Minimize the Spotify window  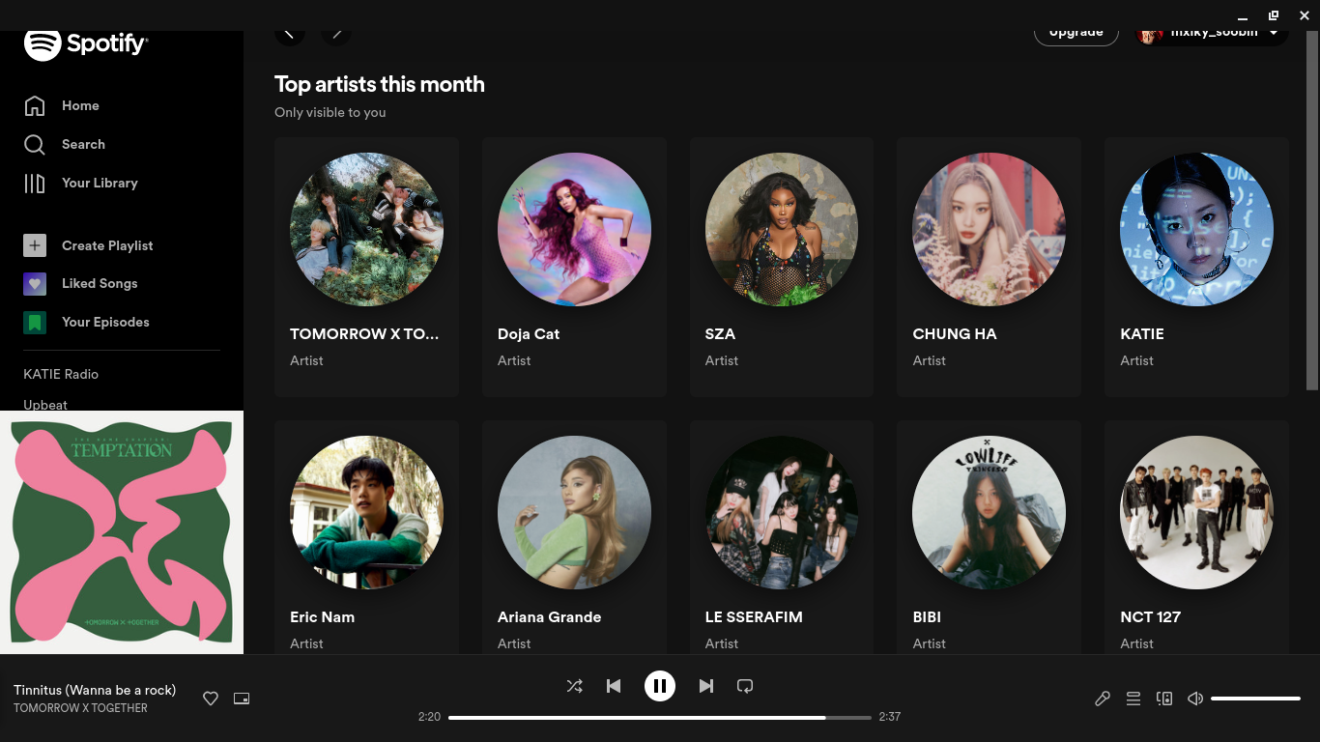tap(1243, 15)
